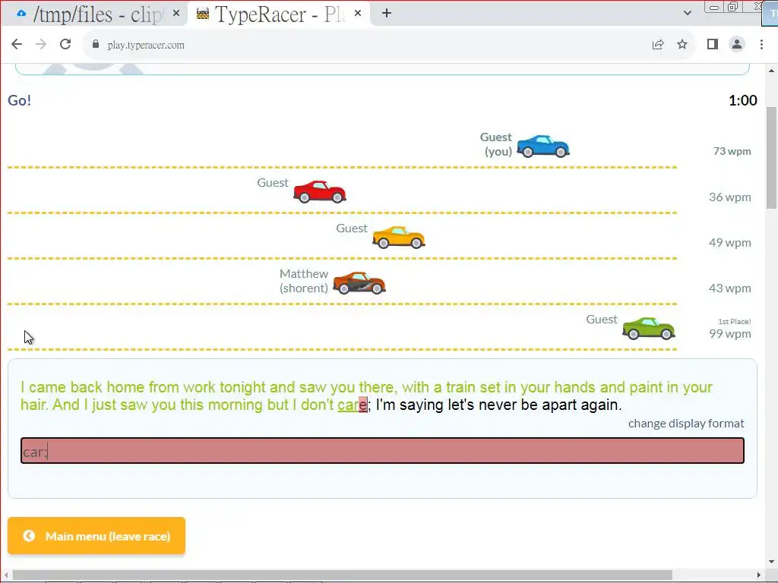778x583 pixels.
Task: Reload the TypeRacer page
Action: coord(65,44)
